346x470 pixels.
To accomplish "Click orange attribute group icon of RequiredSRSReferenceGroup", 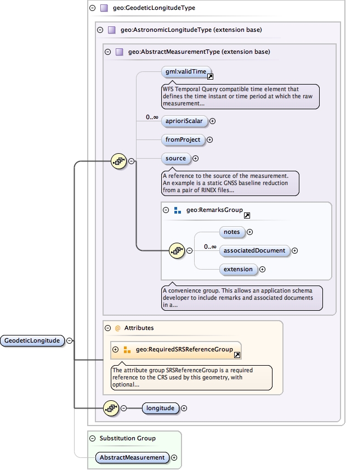I will pos(127,350).
